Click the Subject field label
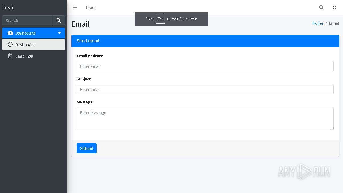The width and height of the screenshot is (343, 193). point(84,79)
